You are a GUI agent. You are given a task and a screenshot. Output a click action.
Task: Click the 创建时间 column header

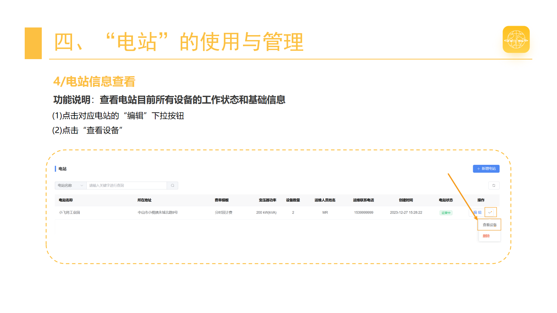406,200
